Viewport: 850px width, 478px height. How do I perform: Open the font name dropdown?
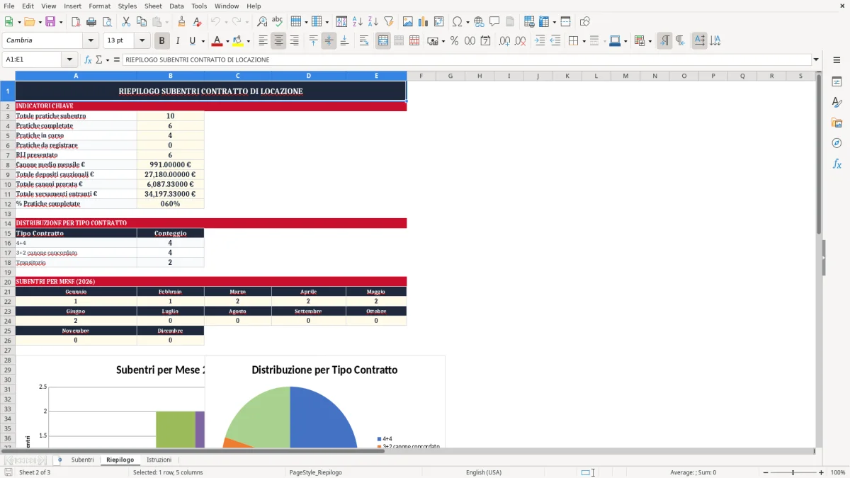pyautogui.click(x=91, y=41)
